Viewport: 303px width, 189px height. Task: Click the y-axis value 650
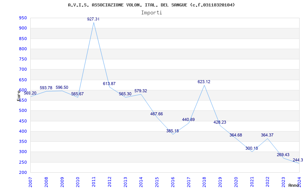23,80
